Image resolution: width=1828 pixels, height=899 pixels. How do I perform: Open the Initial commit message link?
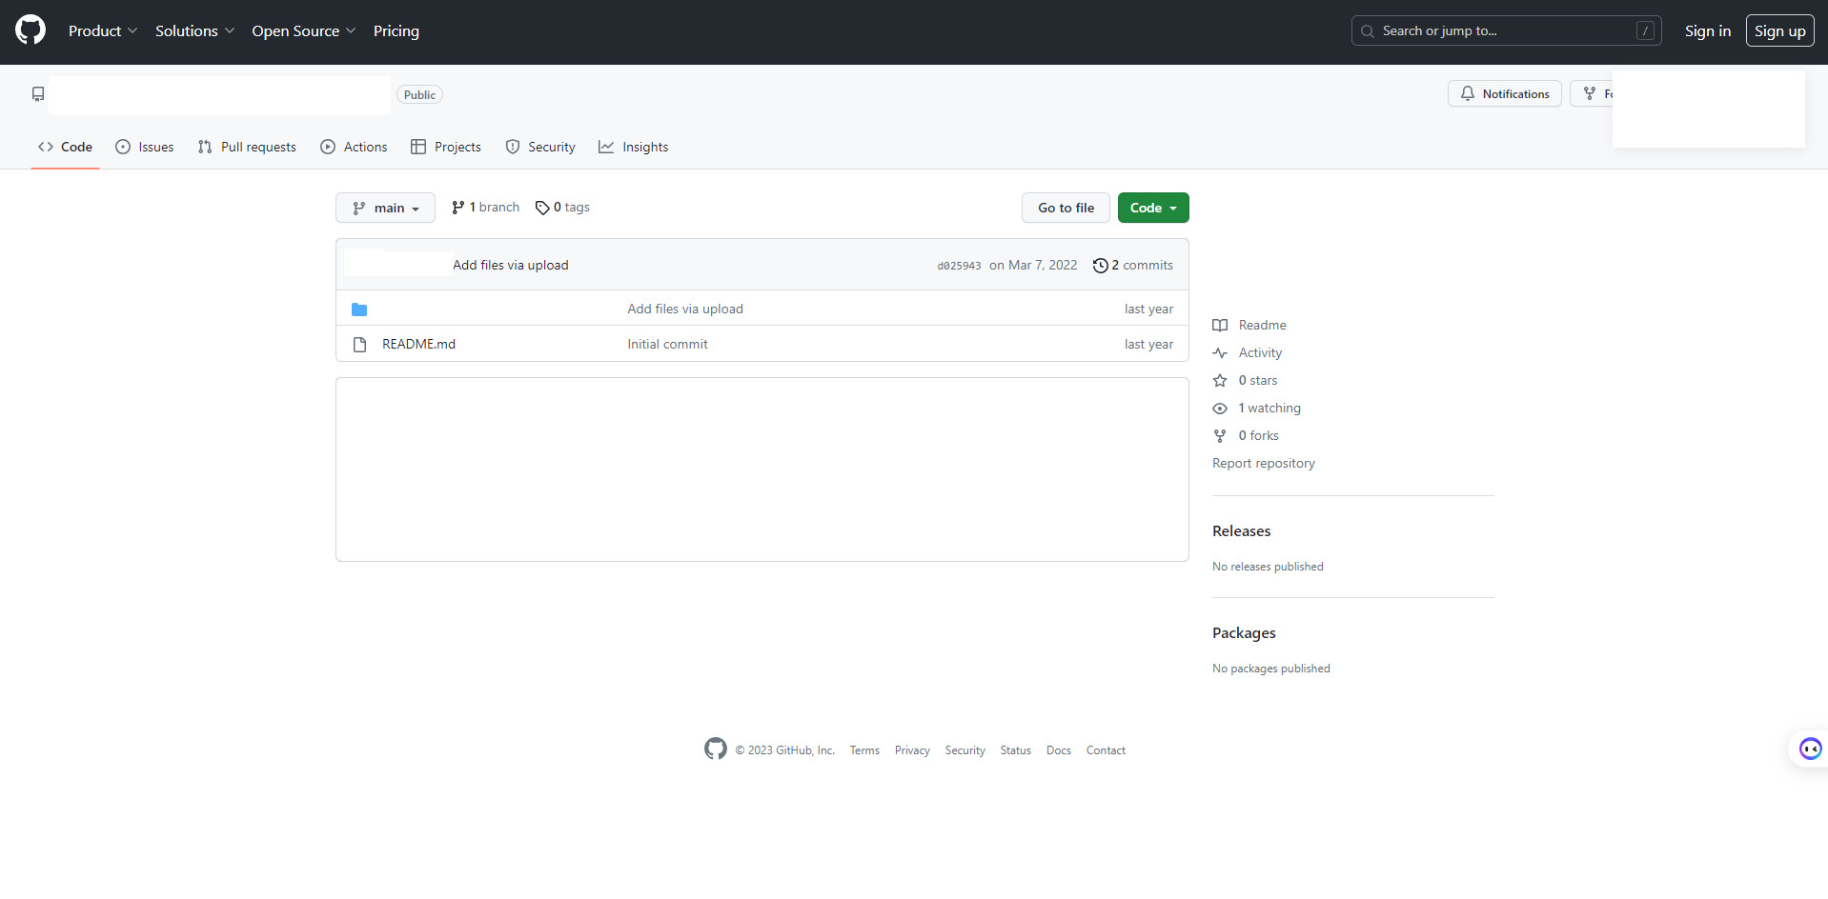click(667, 344)
